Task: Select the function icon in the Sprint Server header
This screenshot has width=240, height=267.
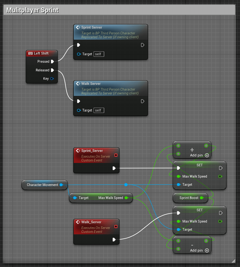Action: 78,27
